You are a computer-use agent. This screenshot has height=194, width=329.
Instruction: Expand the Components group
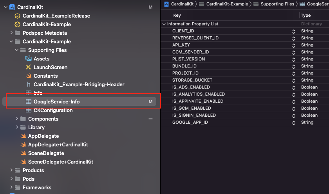17,119
